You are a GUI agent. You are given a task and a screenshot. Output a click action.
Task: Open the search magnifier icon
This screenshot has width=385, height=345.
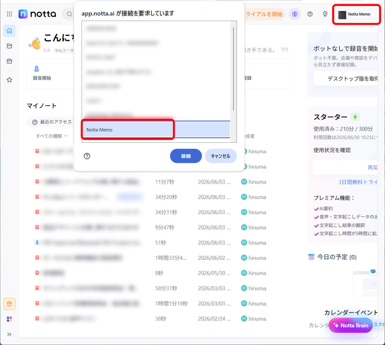tap(69, 14)
